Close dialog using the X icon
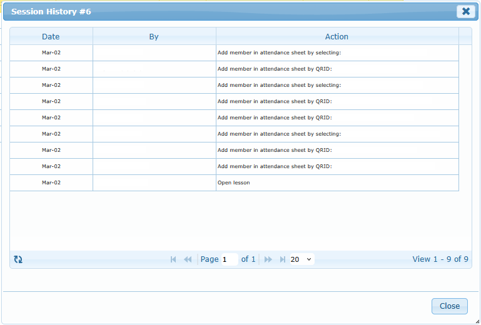481x325 pixels. pos(465,11)
